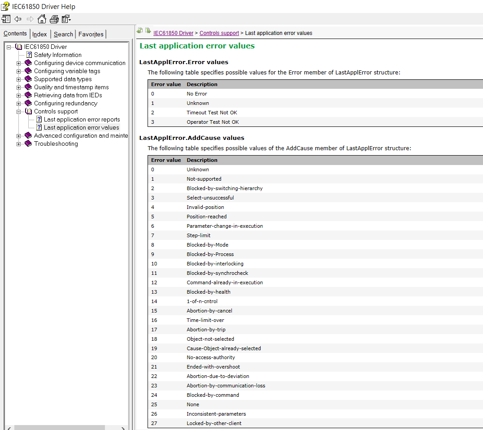Collapse the Controls support node
Image resolution: width=483 pixels, height=430 pixels.
point(18,112)
